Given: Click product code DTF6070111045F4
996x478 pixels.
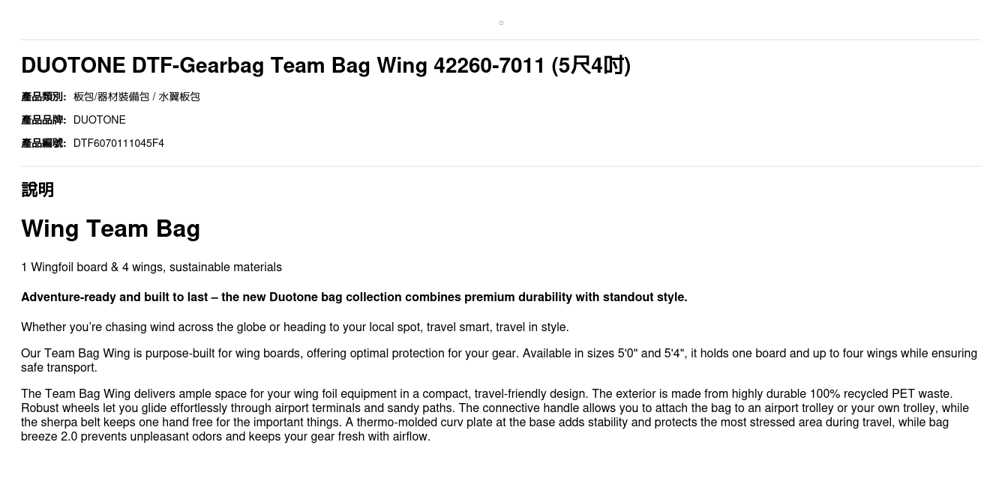Looking at the screenshot, I should [x=118, y=143].
